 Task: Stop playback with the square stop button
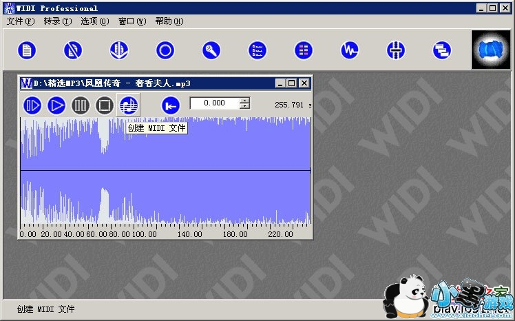105,105
